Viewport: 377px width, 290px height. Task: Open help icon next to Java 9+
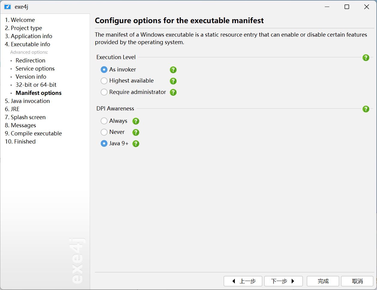pos(136,144)
